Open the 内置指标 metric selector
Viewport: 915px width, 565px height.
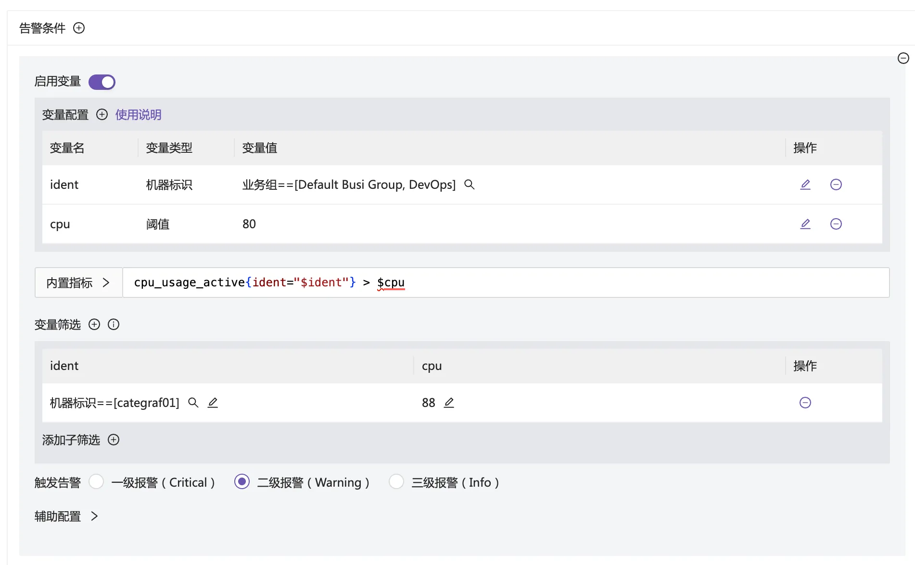click(78, 282)
